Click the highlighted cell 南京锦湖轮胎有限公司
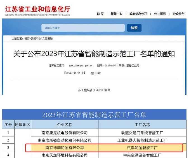 (x=65, y=148)
